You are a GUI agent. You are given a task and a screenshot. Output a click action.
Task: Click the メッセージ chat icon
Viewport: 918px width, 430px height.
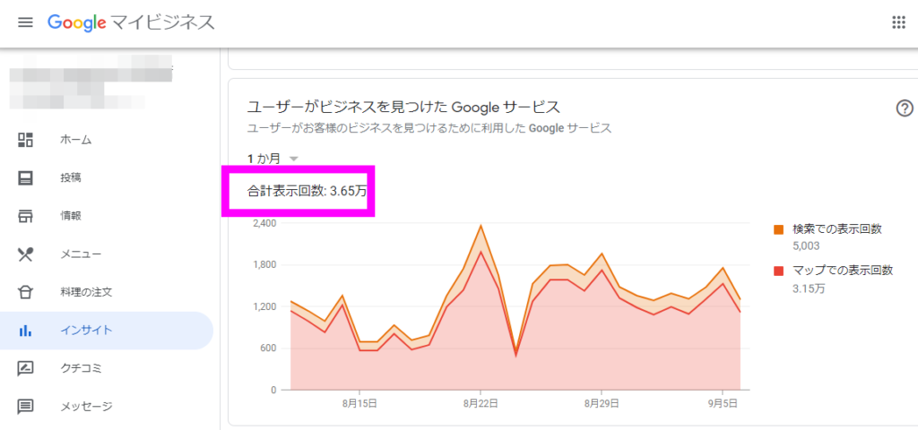coord(25,407)
